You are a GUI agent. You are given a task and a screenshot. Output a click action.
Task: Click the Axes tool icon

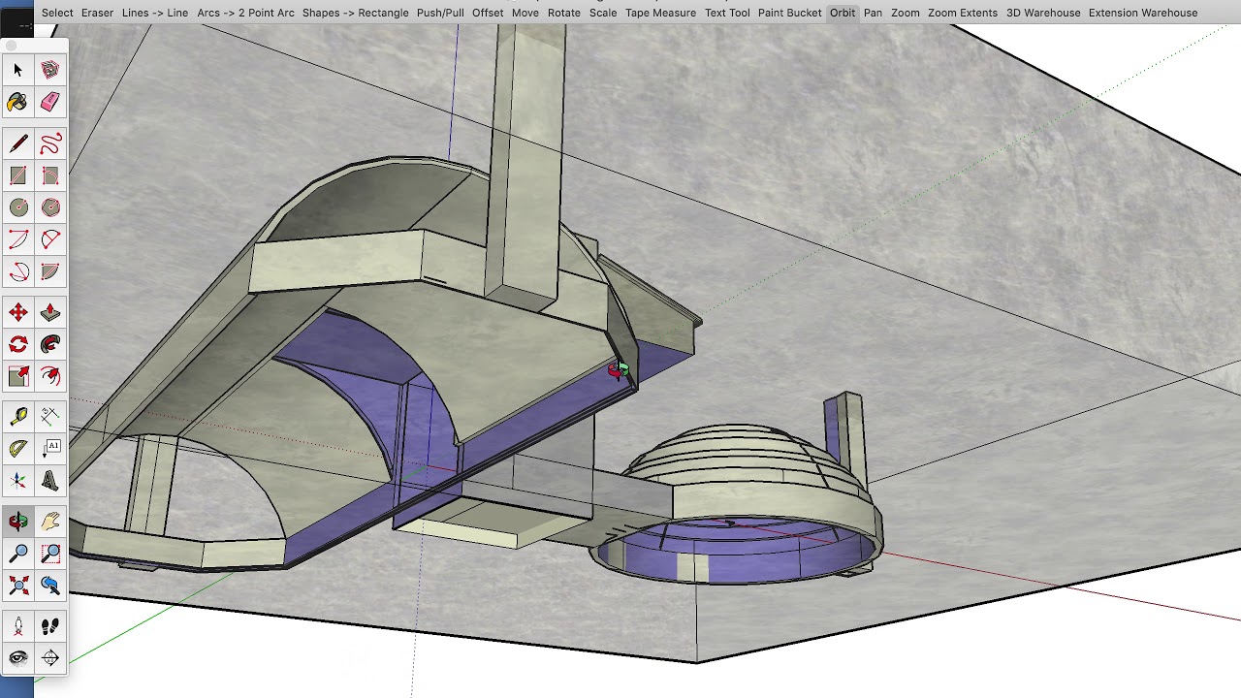[x=18, y=481]
